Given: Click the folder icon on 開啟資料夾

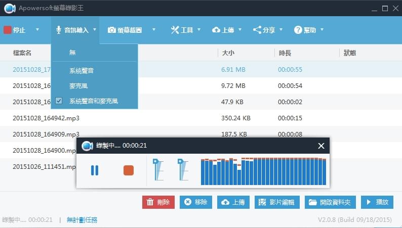Looking at the screenshot, I should [x=313, y=202].
